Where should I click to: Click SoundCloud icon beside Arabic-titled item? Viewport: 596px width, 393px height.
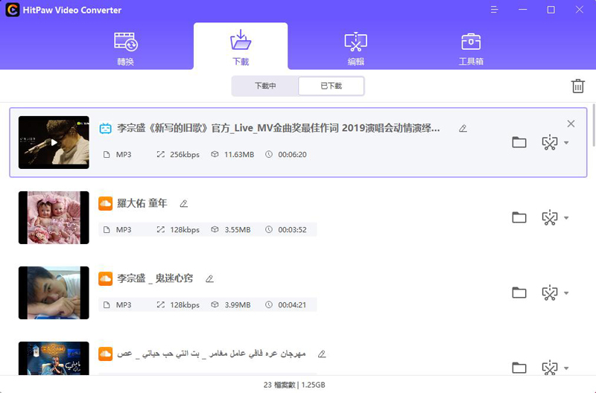105,354
